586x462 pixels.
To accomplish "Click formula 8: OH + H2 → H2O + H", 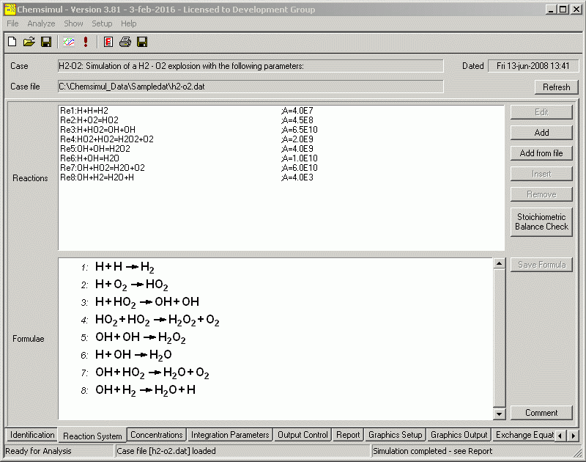I will pos(145,390).
